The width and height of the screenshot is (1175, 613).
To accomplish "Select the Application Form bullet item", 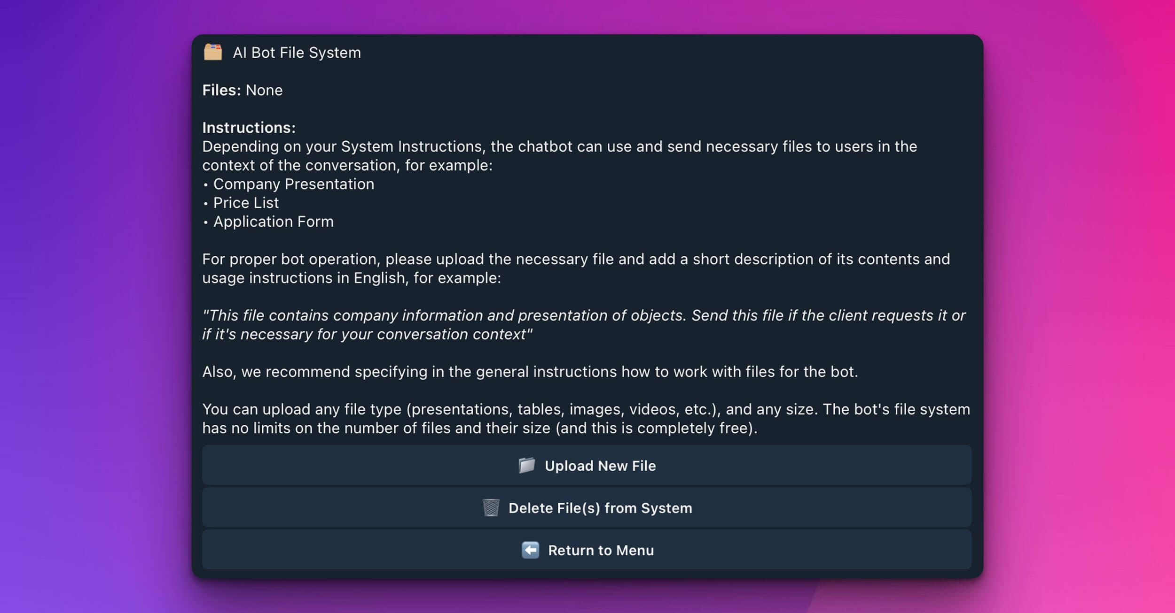I will (x=274, y=222).
